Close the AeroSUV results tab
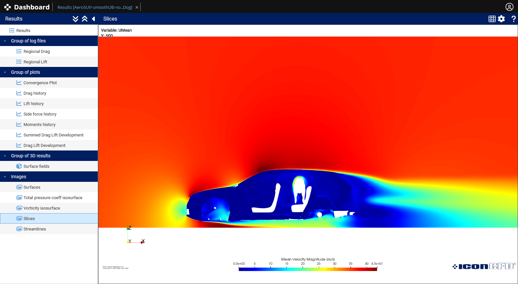The height and width of the screenshot is (284, 518). (137, 7)
